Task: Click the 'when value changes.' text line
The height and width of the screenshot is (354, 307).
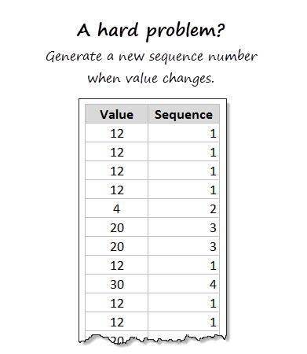Action: point(151,78)
